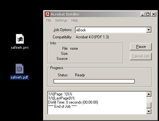The width and height of the screenshot is (159, 121).
Task: Open the File menu
Action: point(49,20)
